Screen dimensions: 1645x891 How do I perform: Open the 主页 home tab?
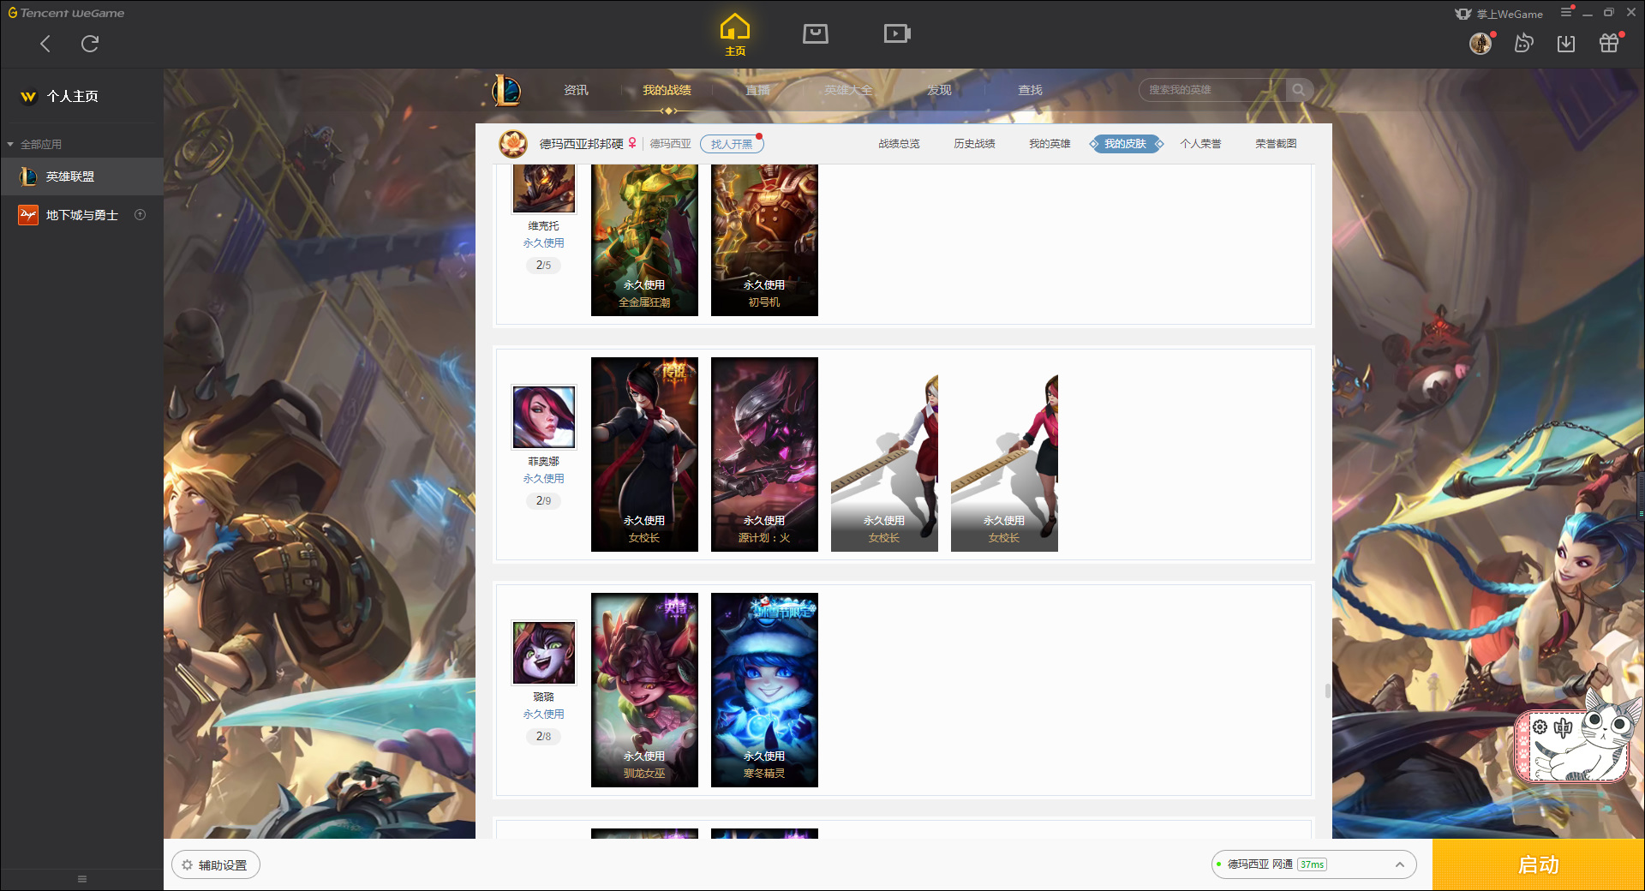pyautogui.click(x=735, y=35)
